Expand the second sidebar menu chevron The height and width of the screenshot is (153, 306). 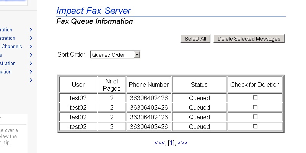(31, 38)
